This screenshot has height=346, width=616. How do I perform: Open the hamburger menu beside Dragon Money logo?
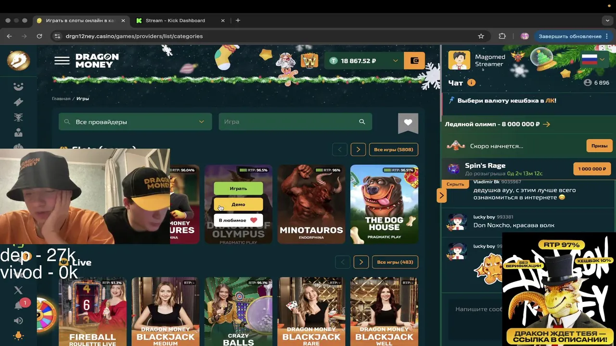(x=62, y=61)
